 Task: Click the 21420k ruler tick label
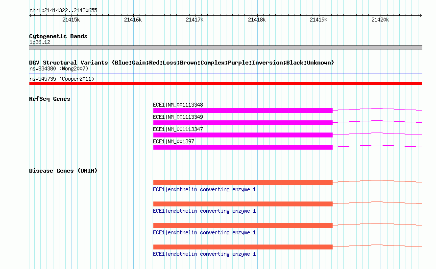380,20
